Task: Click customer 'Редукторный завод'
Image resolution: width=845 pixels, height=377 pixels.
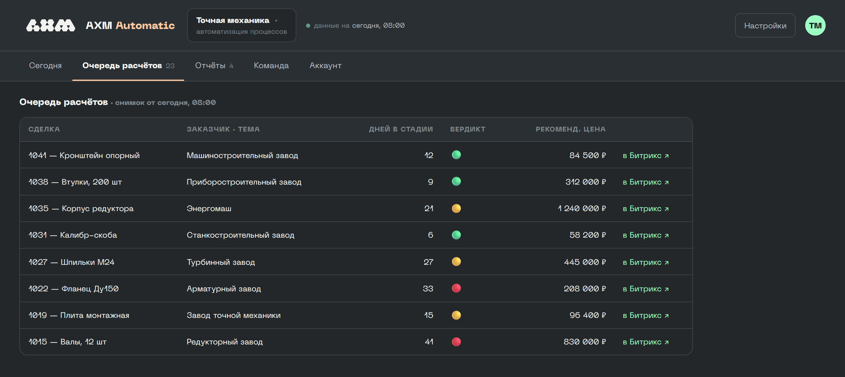Action: coord(224,342)
